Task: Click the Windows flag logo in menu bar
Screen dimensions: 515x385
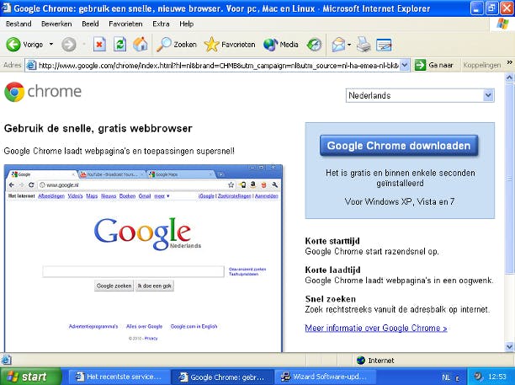Action: click(502, 24)
